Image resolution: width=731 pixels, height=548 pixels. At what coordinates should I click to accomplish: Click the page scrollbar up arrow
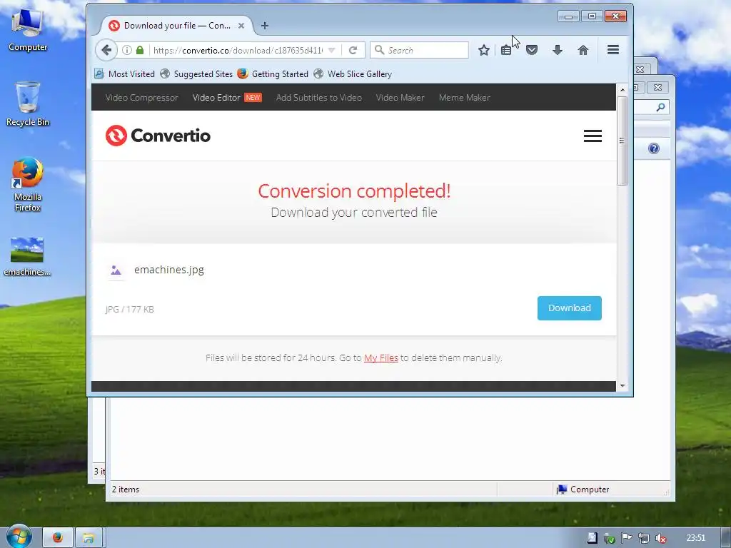(x=622, y=89)
